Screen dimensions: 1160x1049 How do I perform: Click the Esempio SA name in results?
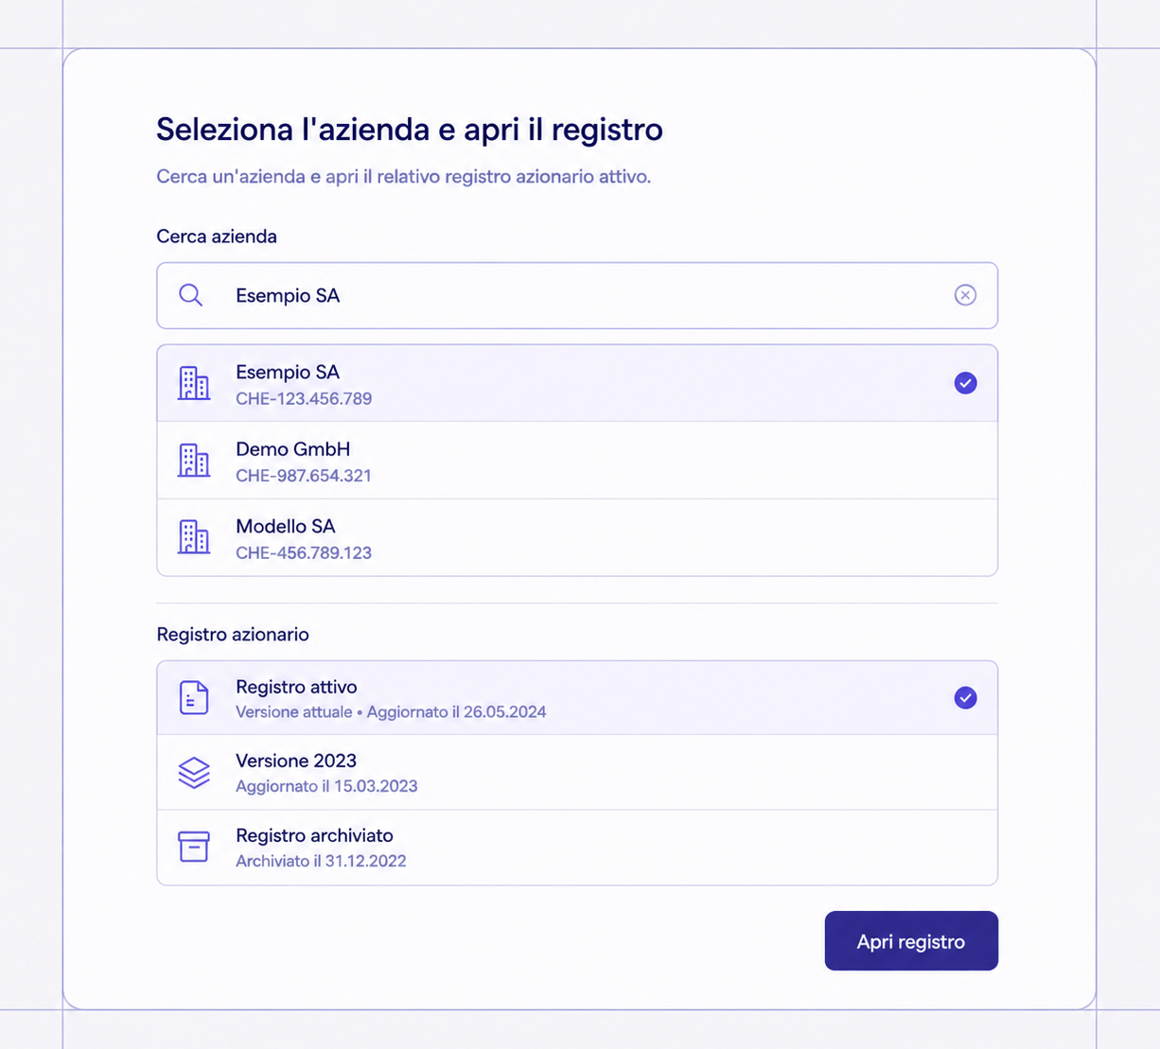click(288, 373)
